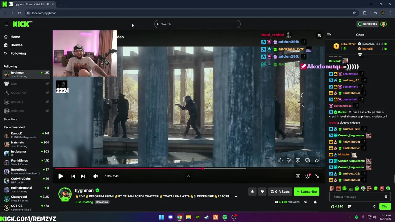
Task: Open RazorRedd recommended channel
Action: [x=26, y=171]
